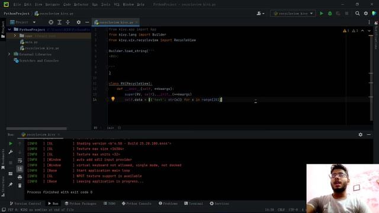Open Run panel settings gear
The image size is (379, 213).
[x=361, y=134]
